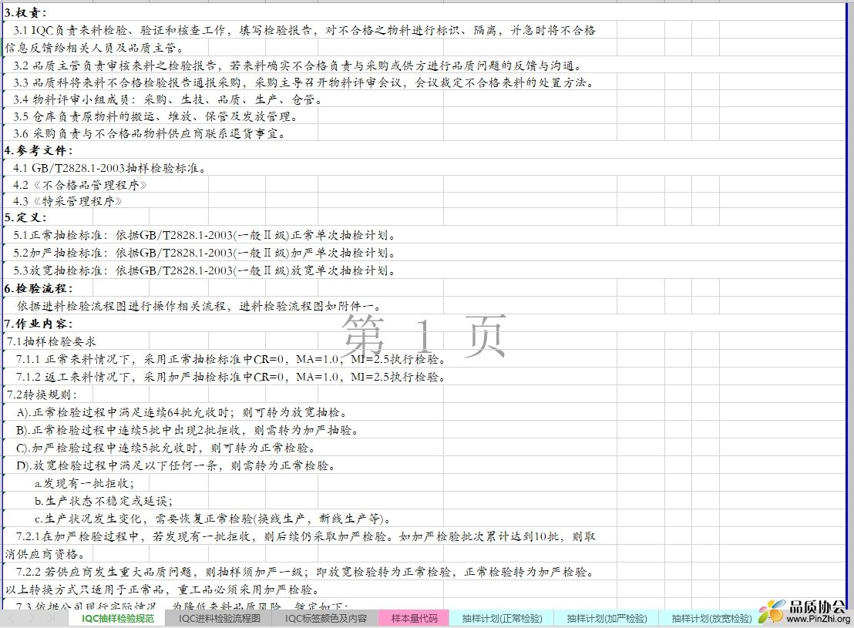
Task: Switch to the 抽样计划(正常检验) sheet tab
Action: (x=502, y=619)
